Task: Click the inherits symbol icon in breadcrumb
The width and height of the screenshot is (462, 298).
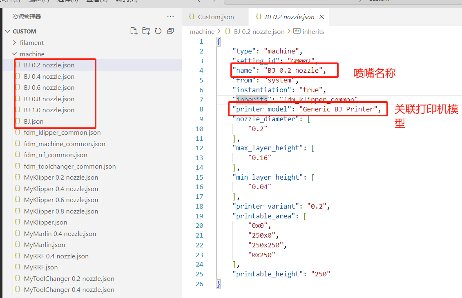Action: (x=297, y=31)
